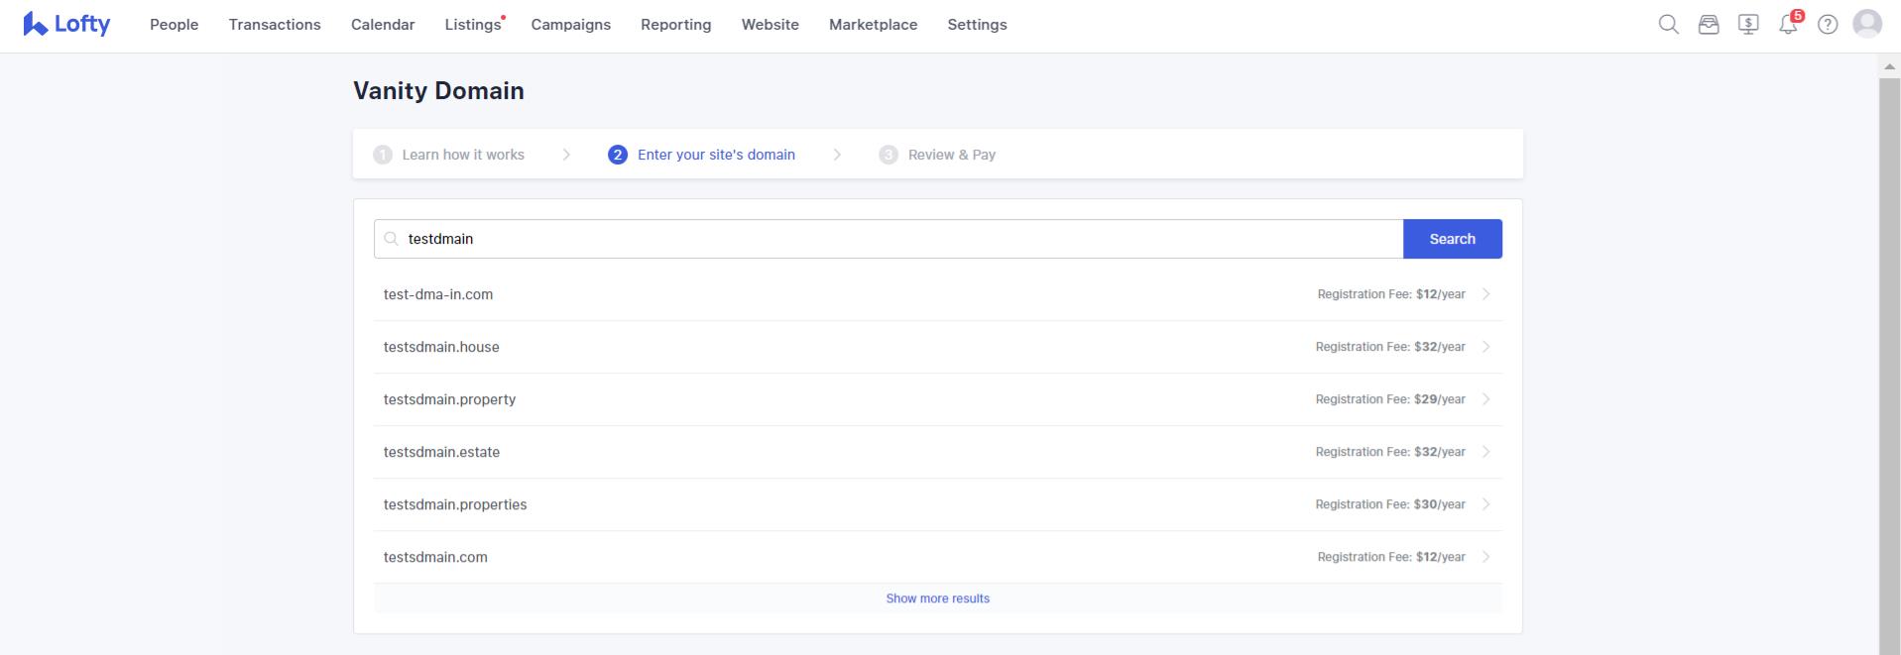Open the Marketplace menu
1901x655 pixels.
click(x=874, y=25)
